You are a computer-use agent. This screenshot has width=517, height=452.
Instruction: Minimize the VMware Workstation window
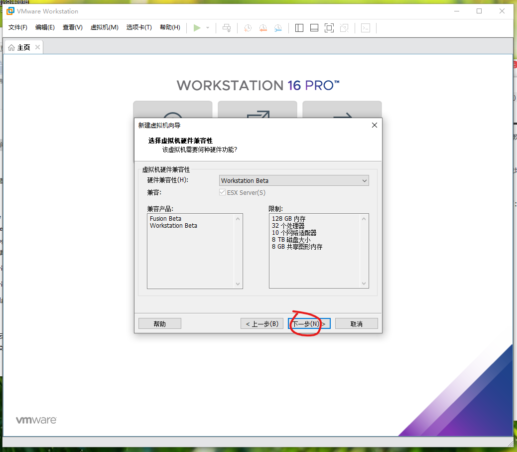[x=457, y=11]
